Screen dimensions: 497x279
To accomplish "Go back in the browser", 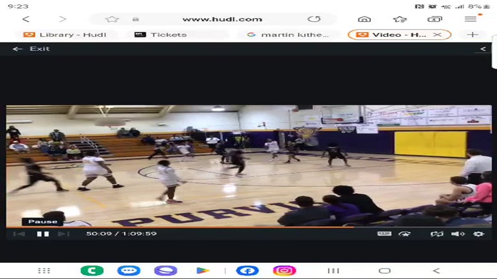I will [26, 19].
